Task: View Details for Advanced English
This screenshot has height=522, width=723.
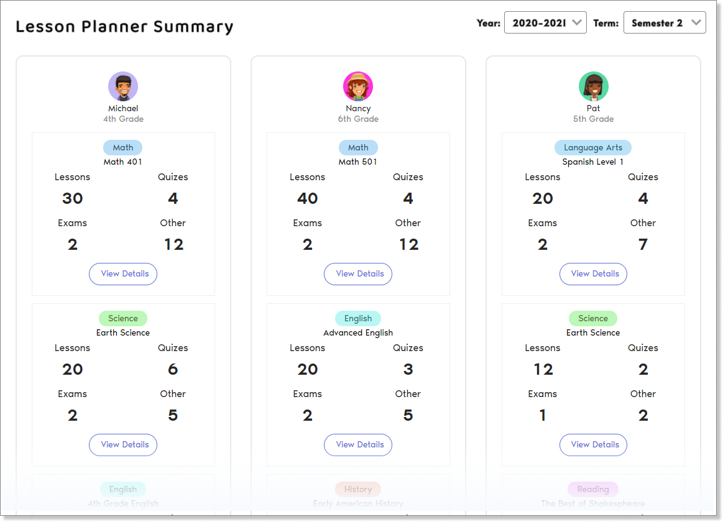Action: (x=358, y=444)
